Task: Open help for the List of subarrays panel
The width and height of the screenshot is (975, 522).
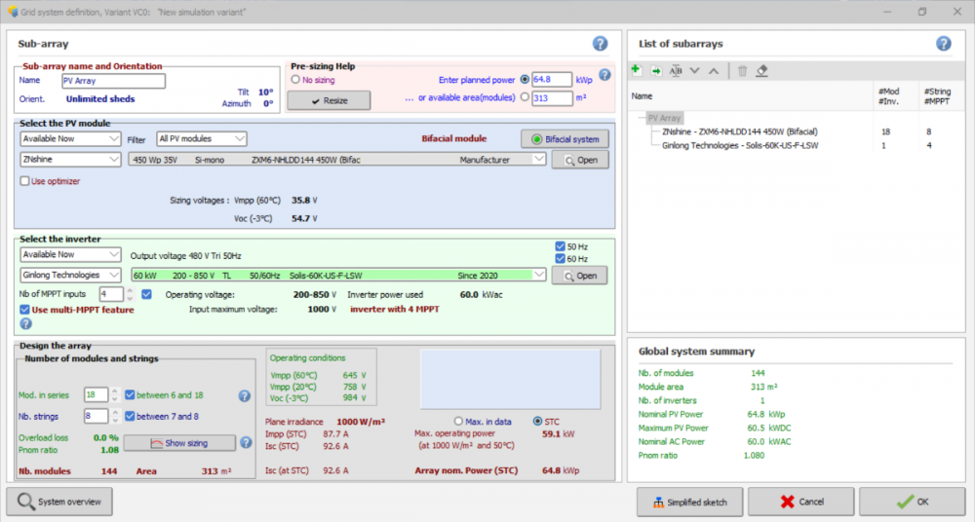Action: coord(943,44)
